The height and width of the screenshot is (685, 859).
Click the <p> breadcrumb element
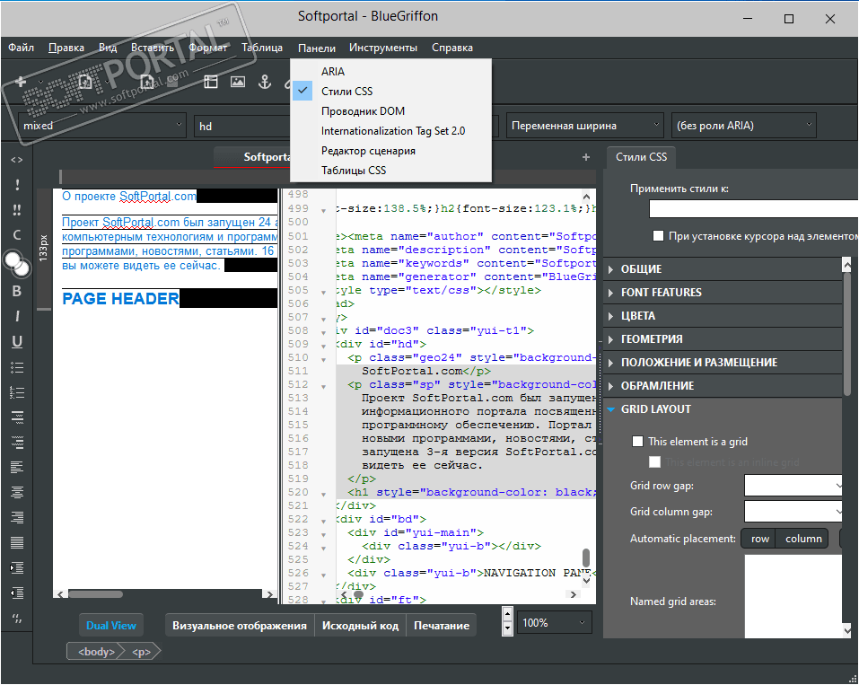click(x=141, y=652)
